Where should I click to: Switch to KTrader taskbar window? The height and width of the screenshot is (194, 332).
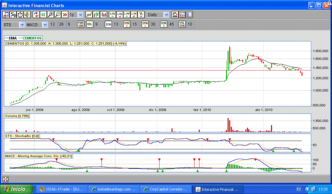[61, 189]
